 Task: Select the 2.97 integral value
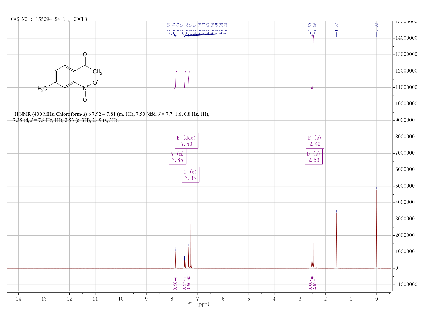[x=314, y=286]
